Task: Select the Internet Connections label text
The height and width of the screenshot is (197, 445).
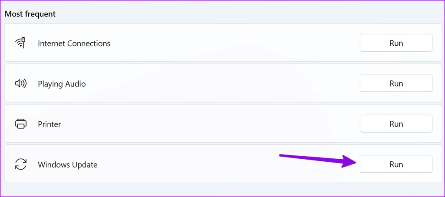Action: (74, 43)
